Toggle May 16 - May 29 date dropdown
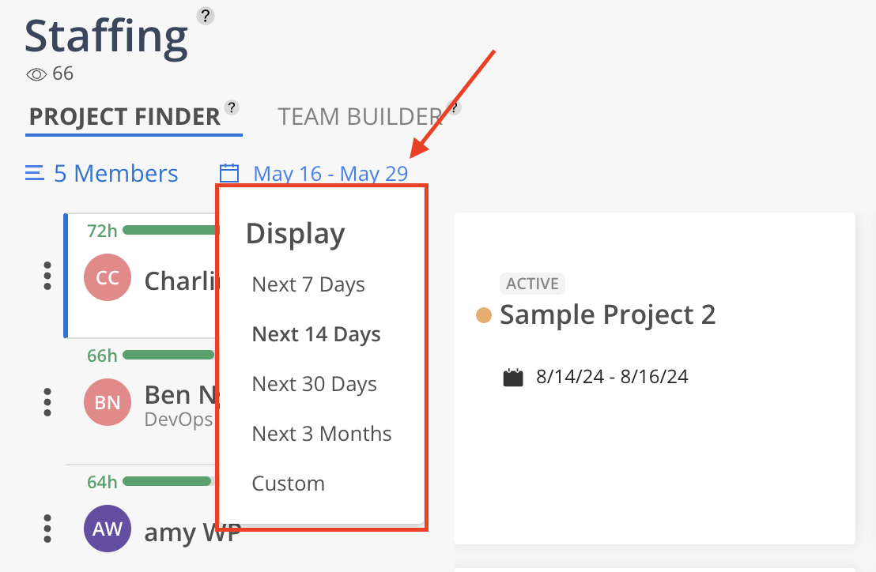This screenshot has height=572, width=876. point(330,173)
